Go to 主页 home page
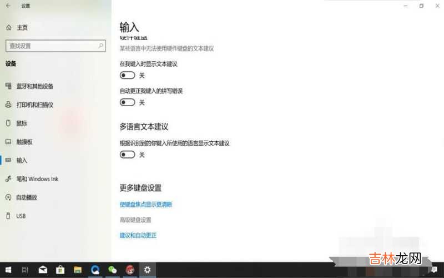Screen dimensions: 444x278 click(x=22, y=27)
